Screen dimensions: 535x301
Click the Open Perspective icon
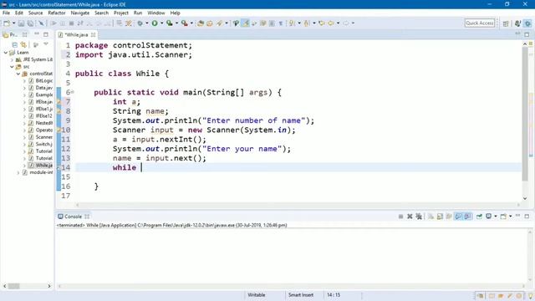(x=506, y=23)
